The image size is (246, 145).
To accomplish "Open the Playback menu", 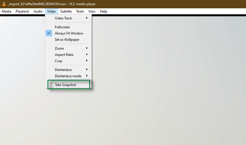I will pyautogui.click(x=22, y=11).
